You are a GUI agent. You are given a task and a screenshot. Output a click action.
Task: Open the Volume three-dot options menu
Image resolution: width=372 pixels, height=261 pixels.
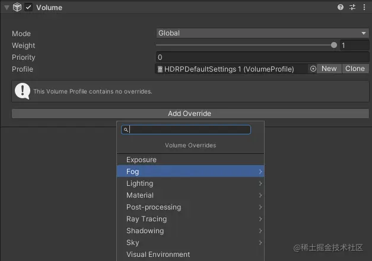pyautogui.click(x=364, y=7)
